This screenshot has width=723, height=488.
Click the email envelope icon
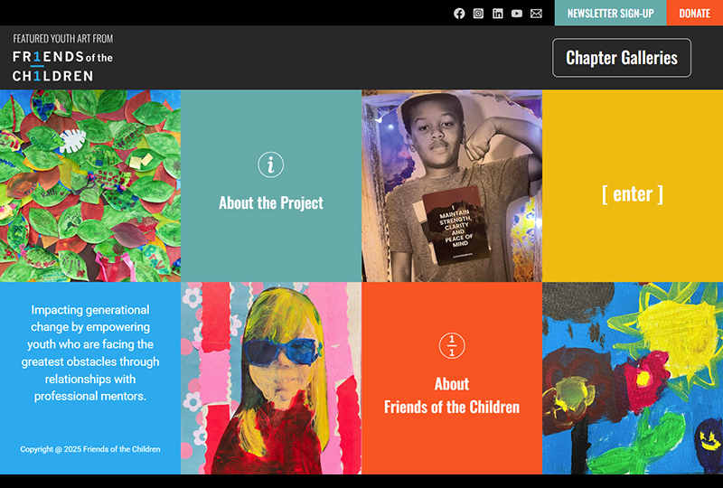pos(536,14)
